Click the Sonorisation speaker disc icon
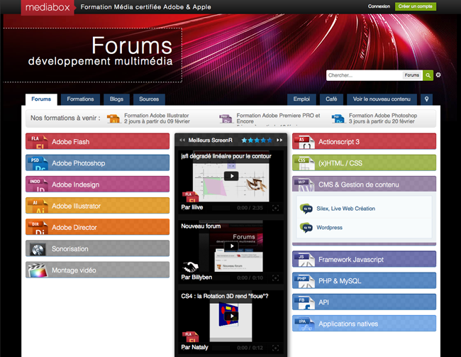 click(38, 250)
